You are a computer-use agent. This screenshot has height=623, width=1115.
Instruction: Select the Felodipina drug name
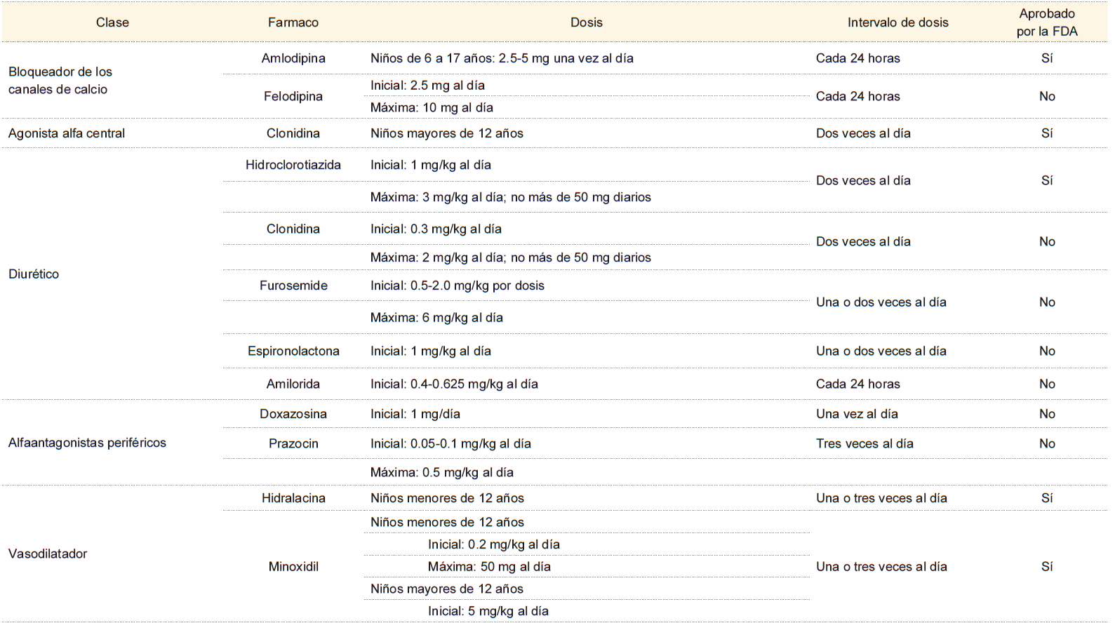(293, 96)
